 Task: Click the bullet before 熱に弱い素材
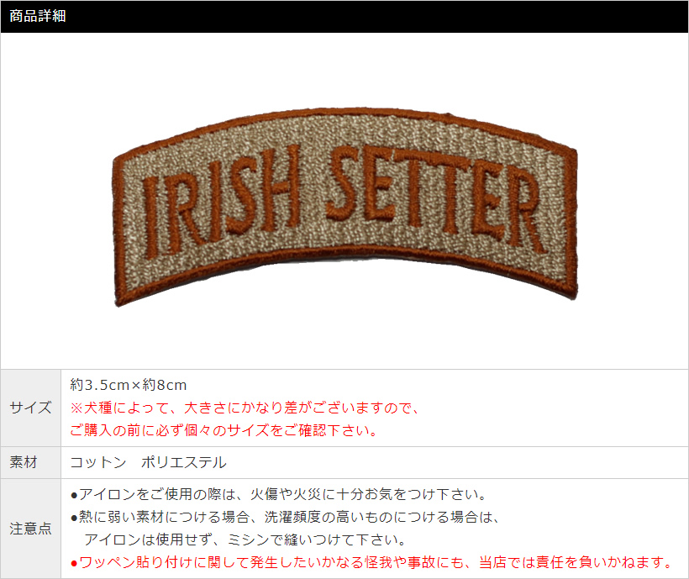[x=74, y=518]
